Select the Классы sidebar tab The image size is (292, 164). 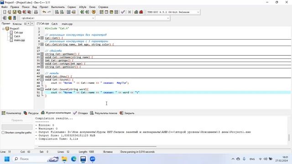(17, 24)
